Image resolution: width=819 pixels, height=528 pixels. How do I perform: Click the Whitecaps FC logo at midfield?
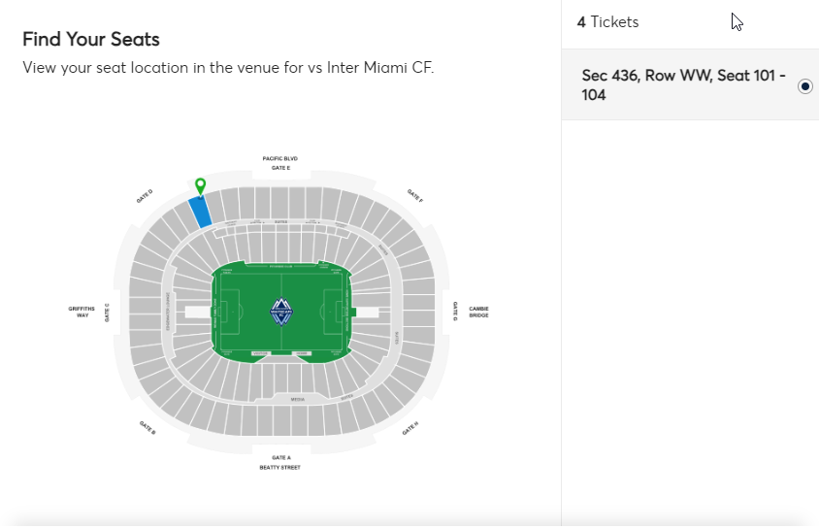[281, 312]
